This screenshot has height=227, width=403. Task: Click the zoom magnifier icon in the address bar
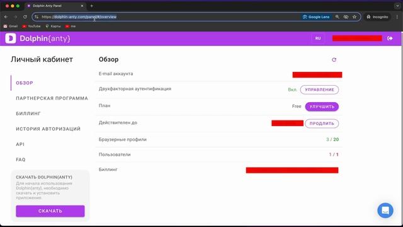(338, 17)
